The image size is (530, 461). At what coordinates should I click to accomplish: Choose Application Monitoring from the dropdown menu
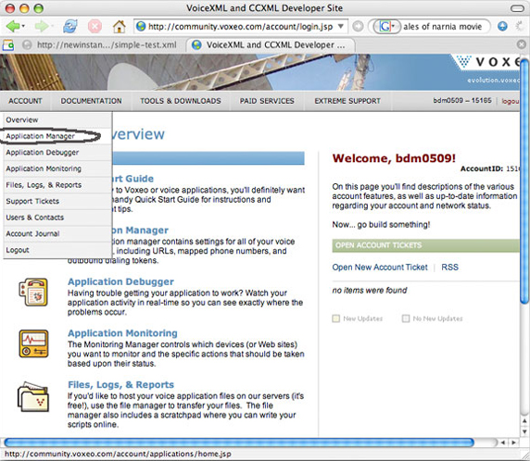click(x=57, y=168)
